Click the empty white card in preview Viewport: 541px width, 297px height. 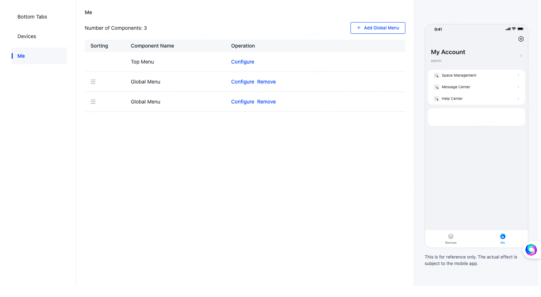coord(476,117)
